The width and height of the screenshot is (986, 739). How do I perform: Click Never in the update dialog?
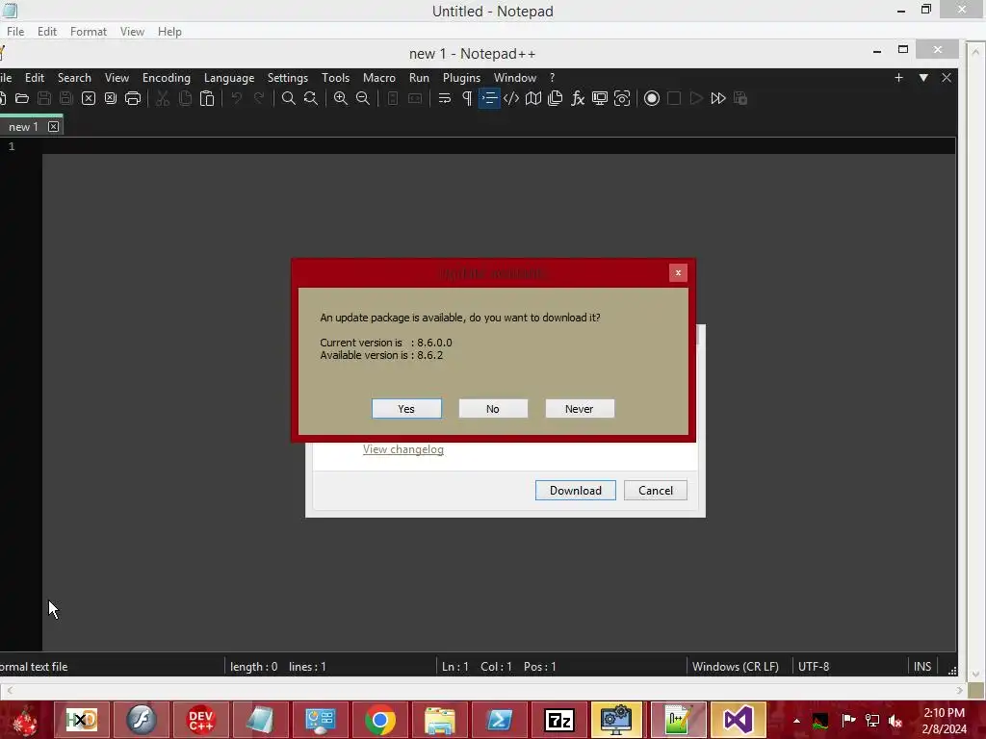coord(579,409)
